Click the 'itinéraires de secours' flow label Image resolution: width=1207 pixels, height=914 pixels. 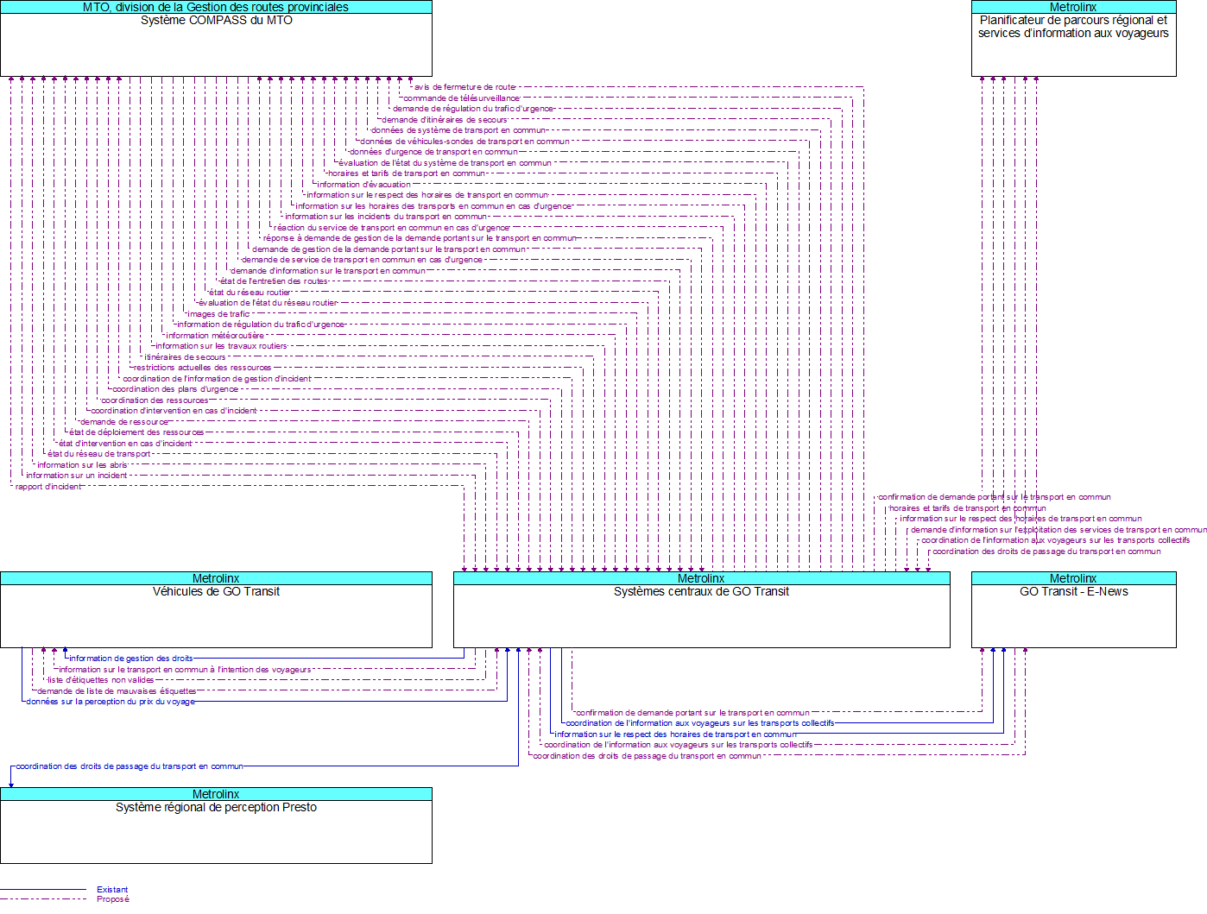coord(185,357)
